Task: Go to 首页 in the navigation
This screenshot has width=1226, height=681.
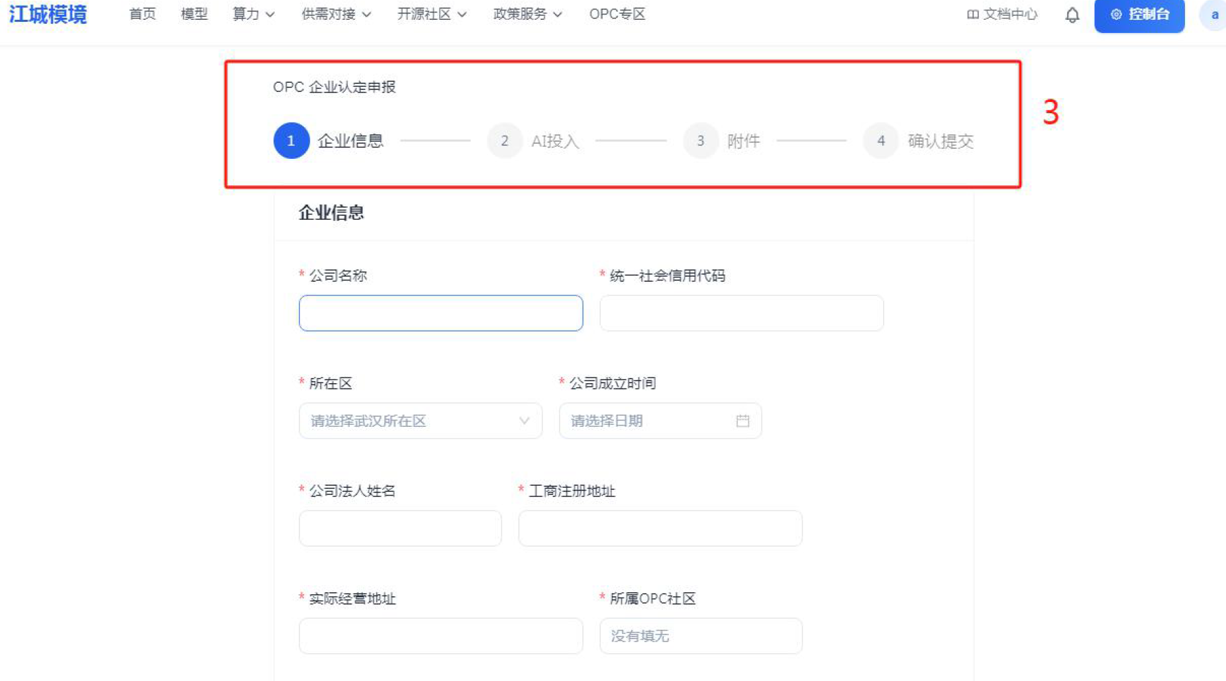Action: point(142,14)
